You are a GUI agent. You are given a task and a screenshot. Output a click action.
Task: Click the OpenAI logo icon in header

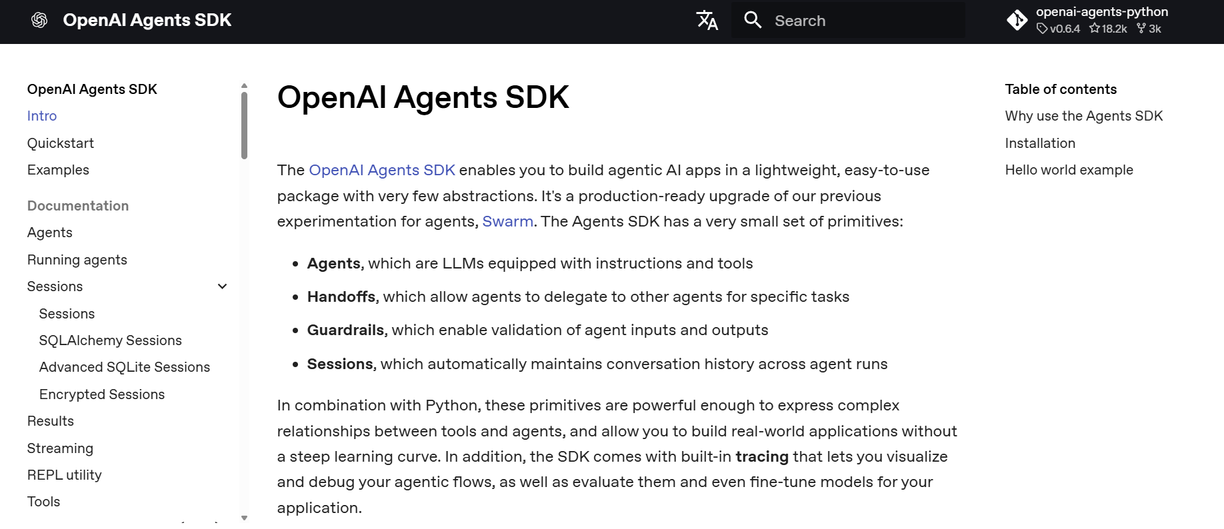39,20
